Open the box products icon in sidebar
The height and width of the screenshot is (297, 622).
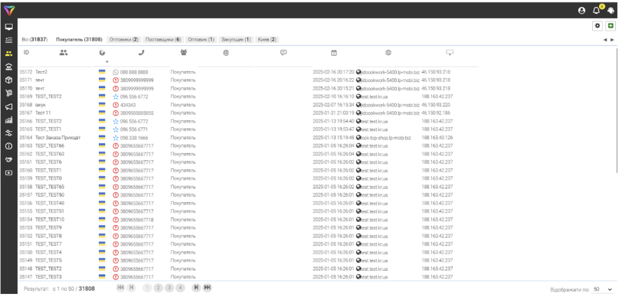[x=9, y=80]
